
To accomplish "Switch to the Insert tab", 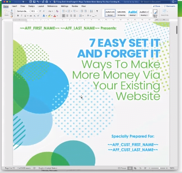I will point(14,6).
